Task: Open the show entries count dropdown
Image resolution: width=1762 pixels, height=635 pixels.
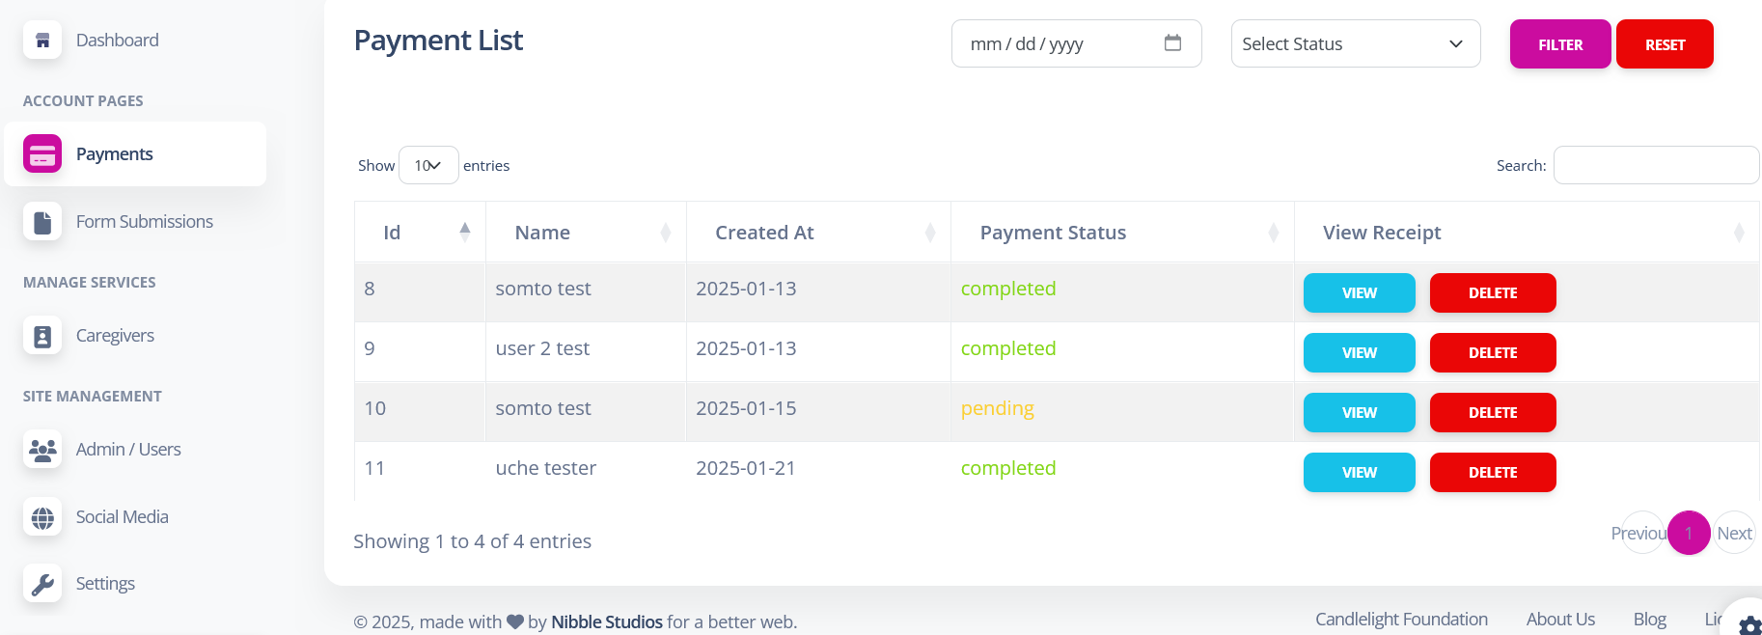Action: (428, 166)
